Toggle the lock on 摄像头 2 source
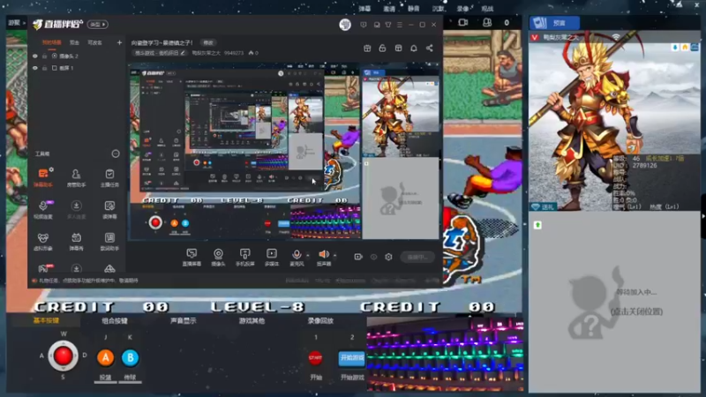706x397 pixels. point(45,56)
